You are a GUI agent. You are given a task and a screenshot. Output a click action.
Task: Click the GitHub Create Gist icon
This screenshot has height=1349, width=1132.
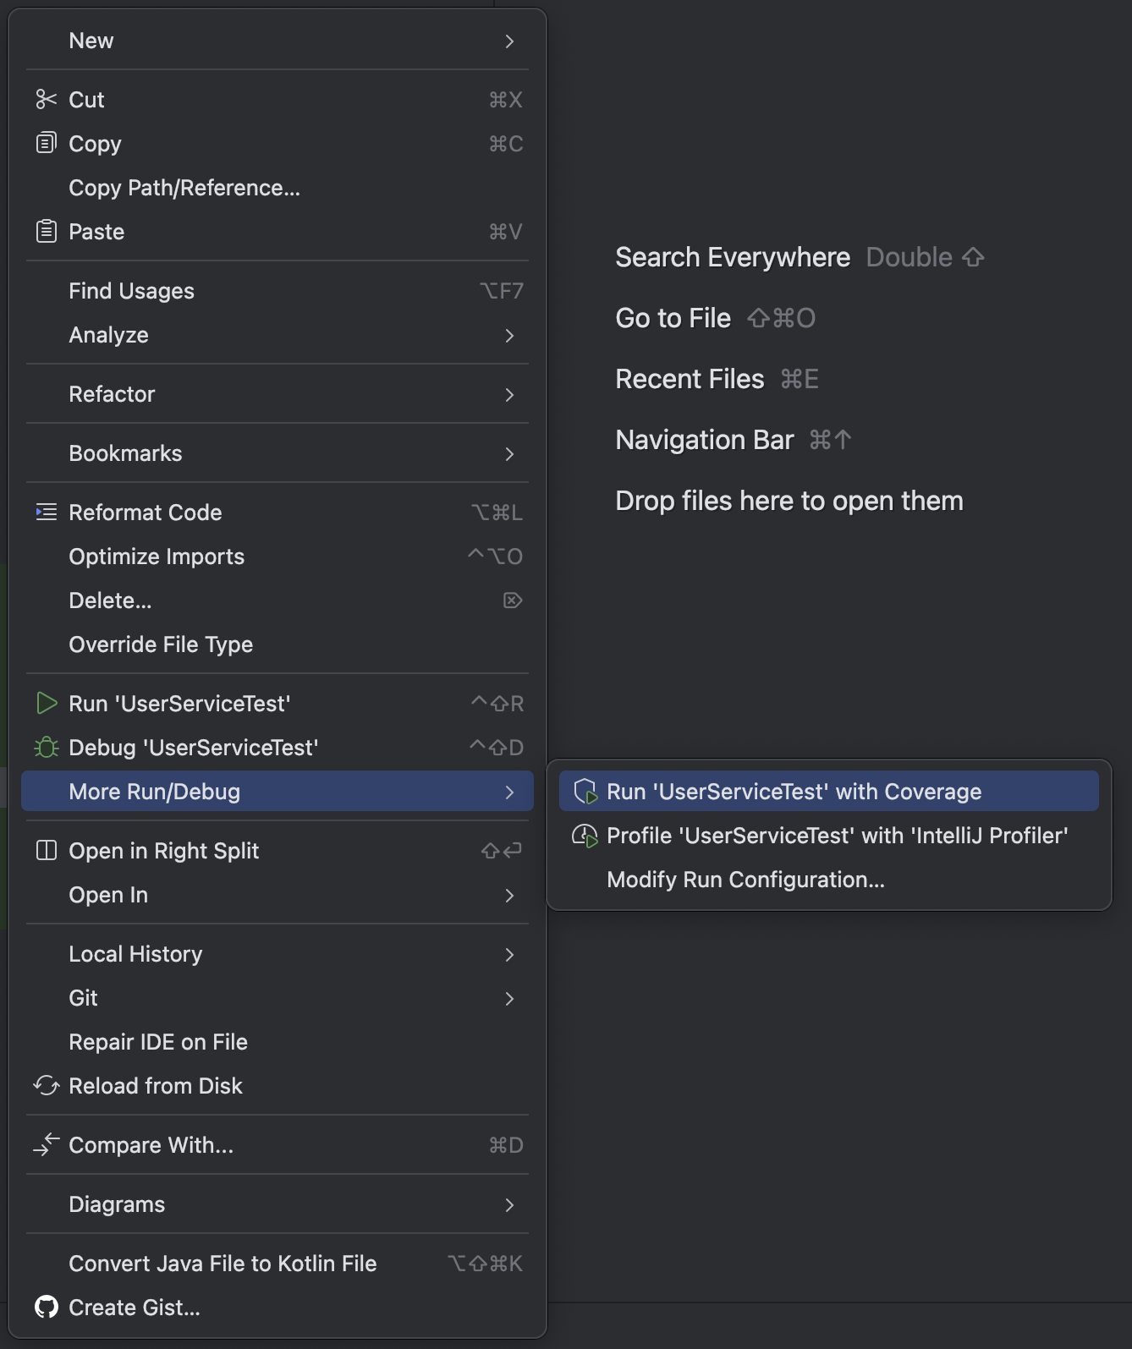pyautogui.click(x=47, y=1307)
